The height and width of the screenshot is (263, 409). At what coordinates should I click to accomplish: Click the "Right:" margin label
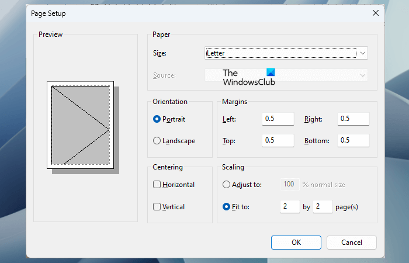313,119
